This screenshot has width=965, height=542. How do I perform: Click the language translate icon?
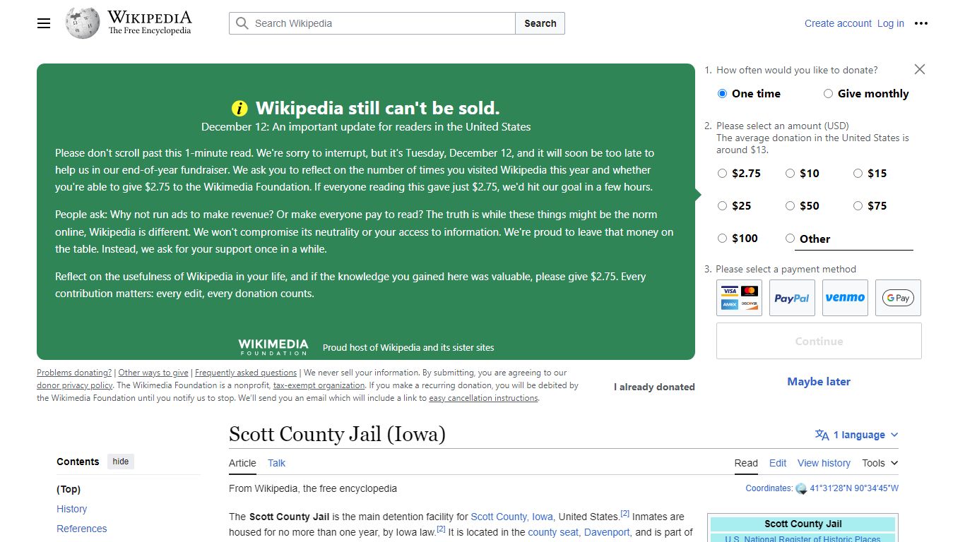822,435
